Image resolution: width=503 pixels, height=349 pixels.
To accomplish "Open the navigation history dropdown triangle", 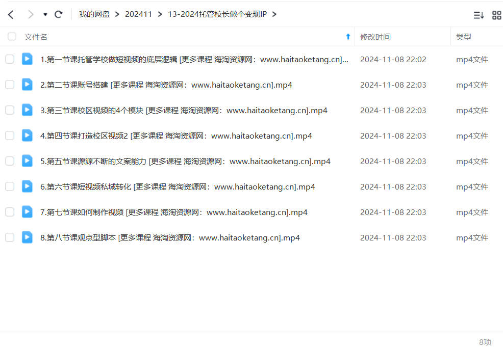I will pyautogui.click(x=45, y=14).
